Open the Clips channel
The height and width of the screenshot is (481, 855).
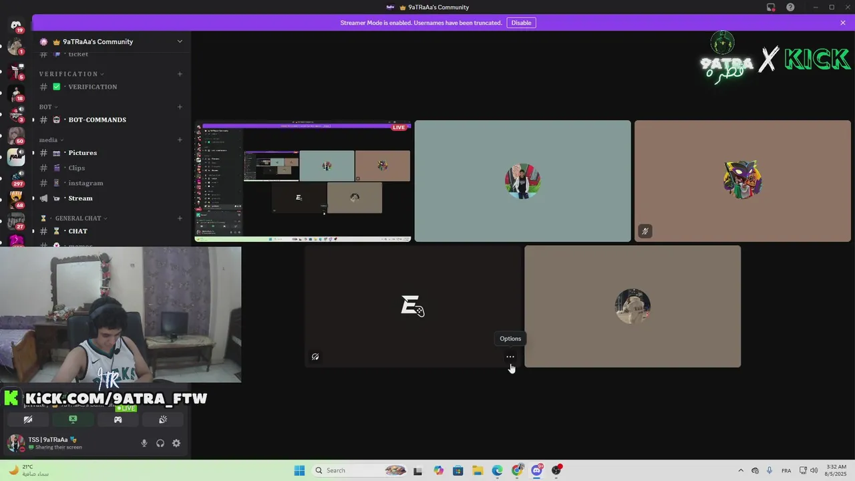coord(111,168)
